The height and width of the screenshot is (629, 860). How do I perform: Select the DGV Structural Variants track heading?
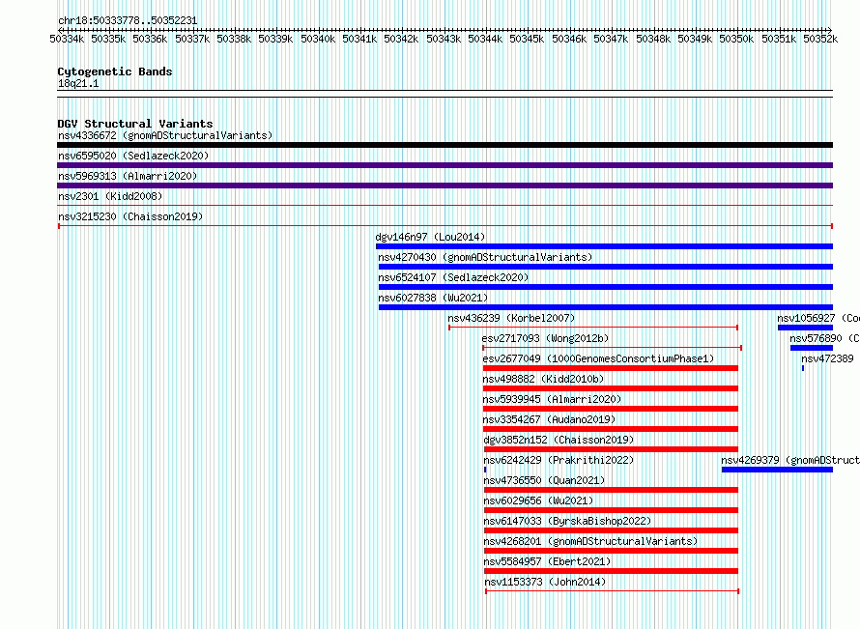(x=135, y=124)
